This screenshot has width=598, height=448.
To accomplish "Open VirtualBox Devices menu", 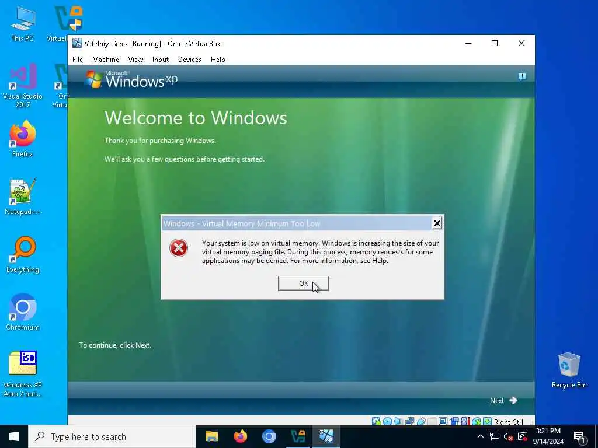I will 190,60.
